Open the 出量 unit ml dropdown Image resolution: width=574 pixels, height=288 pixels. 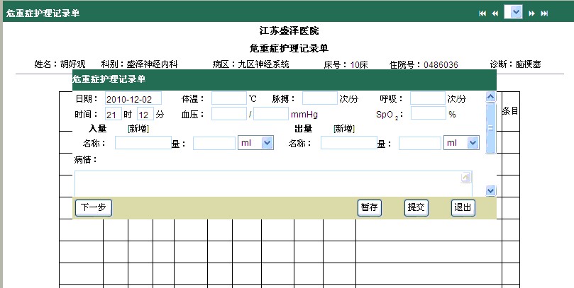tap(473, 144)
